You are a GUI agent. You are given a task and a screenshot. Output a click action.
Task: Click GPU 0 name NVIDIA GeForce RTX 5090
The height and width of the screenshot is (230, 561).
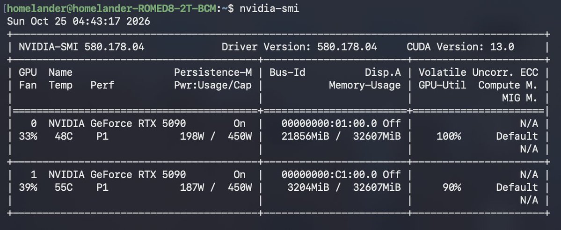click(117, 123)
